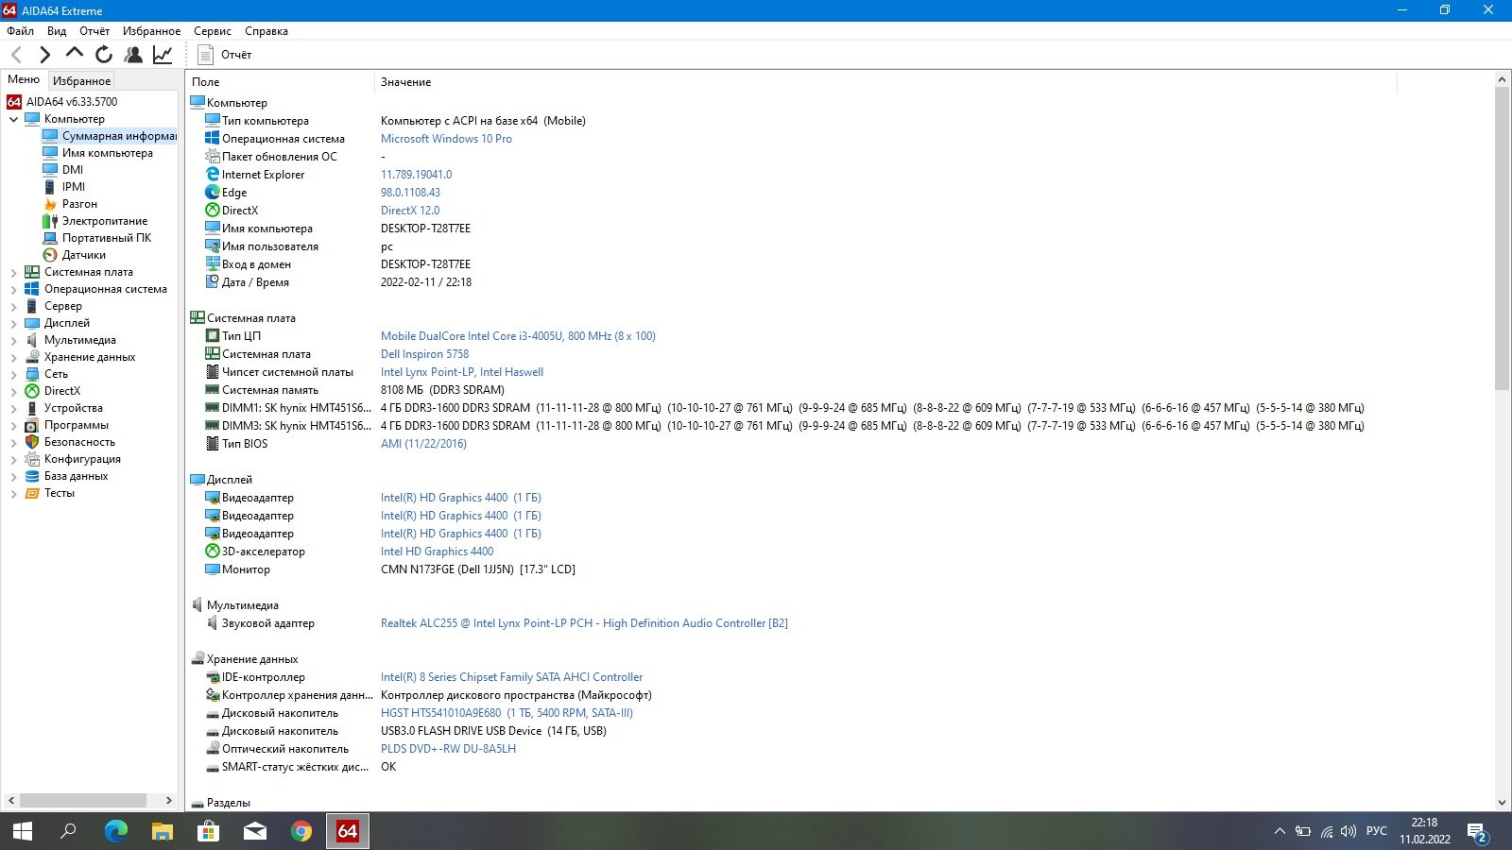
Task: Open the Microsoft Windows 10 Pro link
Action: [x=446, y=139]
